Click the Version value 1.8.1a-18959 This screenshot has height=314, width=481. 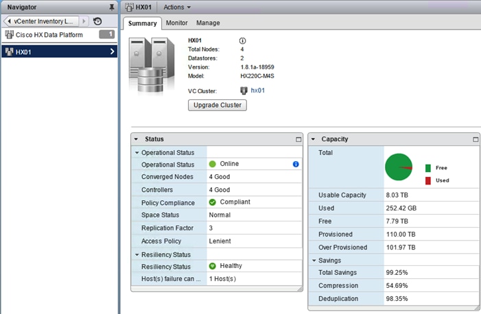pos(257,67)
